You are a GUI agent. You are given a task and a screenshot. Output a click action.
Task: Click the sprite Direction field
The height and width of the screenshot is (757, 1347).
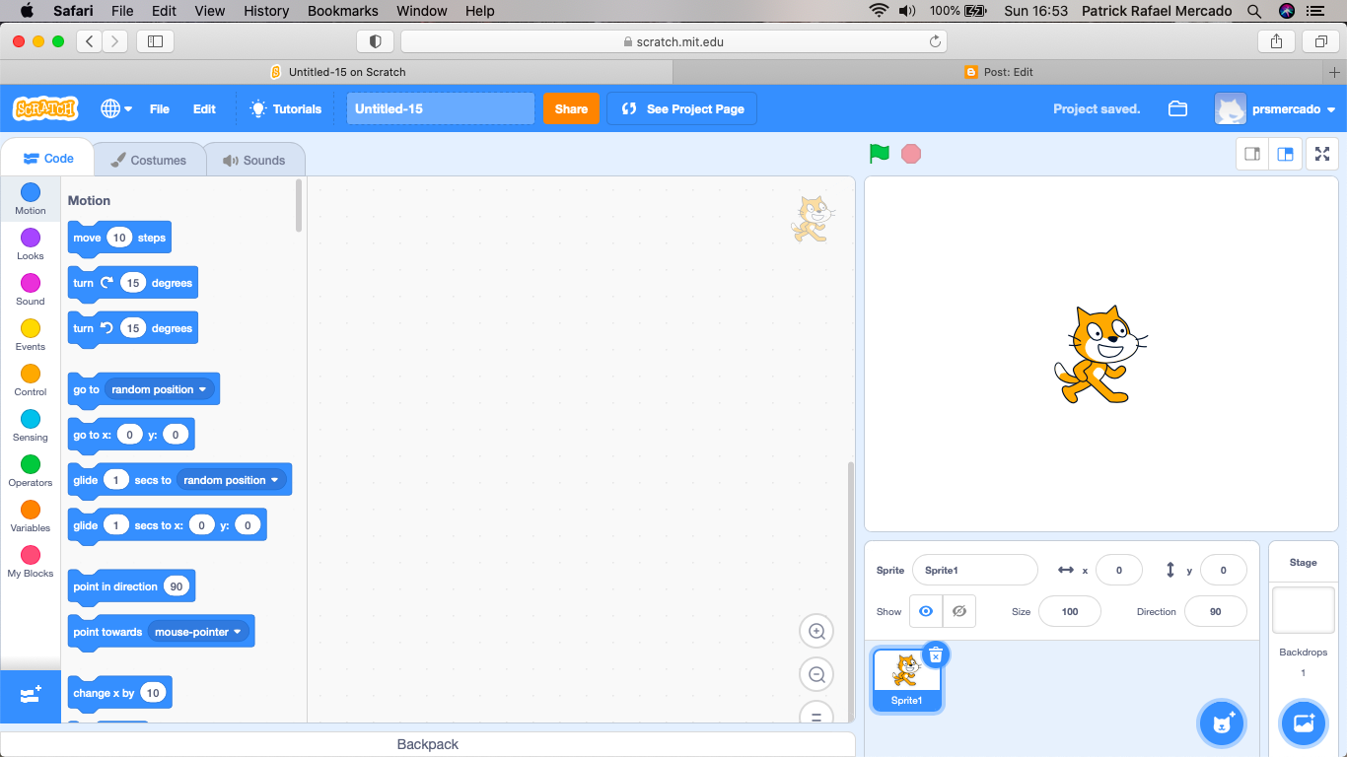click(x=1216, y=611)
